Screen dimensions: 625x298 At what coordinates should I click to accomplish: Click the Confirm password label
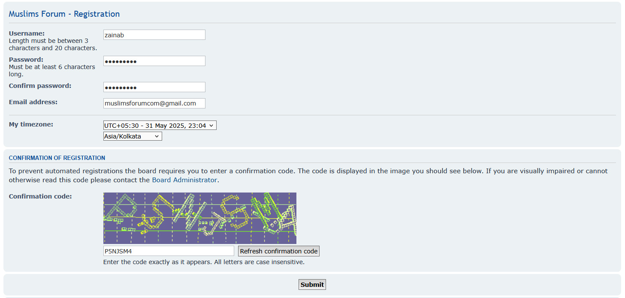[40, 86]
